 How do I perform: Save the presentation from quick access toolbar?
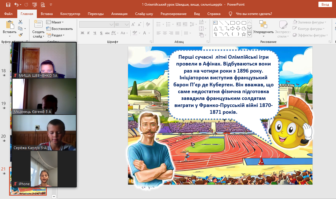tap(8, 5)
